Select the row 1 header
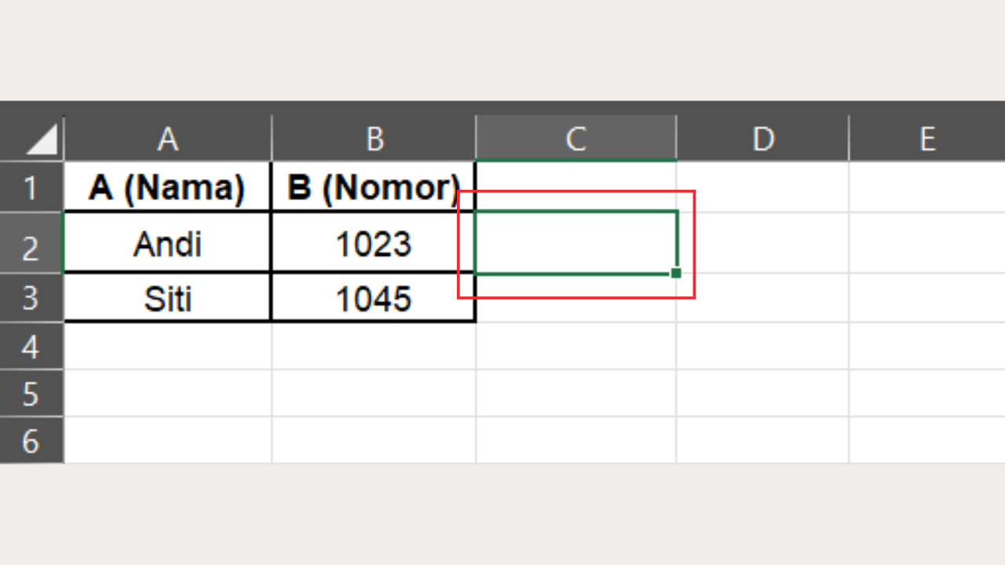The width and height of the screenshot is (1005, 565). (31, 188)
